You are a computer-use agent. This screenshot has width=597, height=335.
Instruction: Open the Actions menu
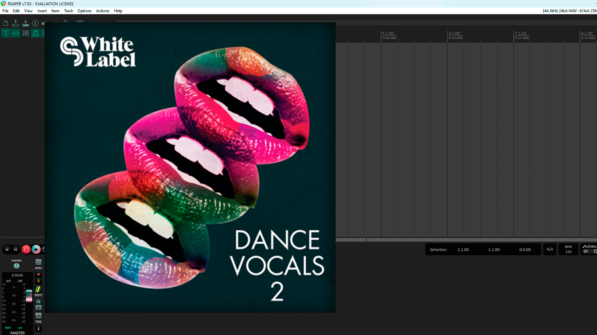point(103,11)
